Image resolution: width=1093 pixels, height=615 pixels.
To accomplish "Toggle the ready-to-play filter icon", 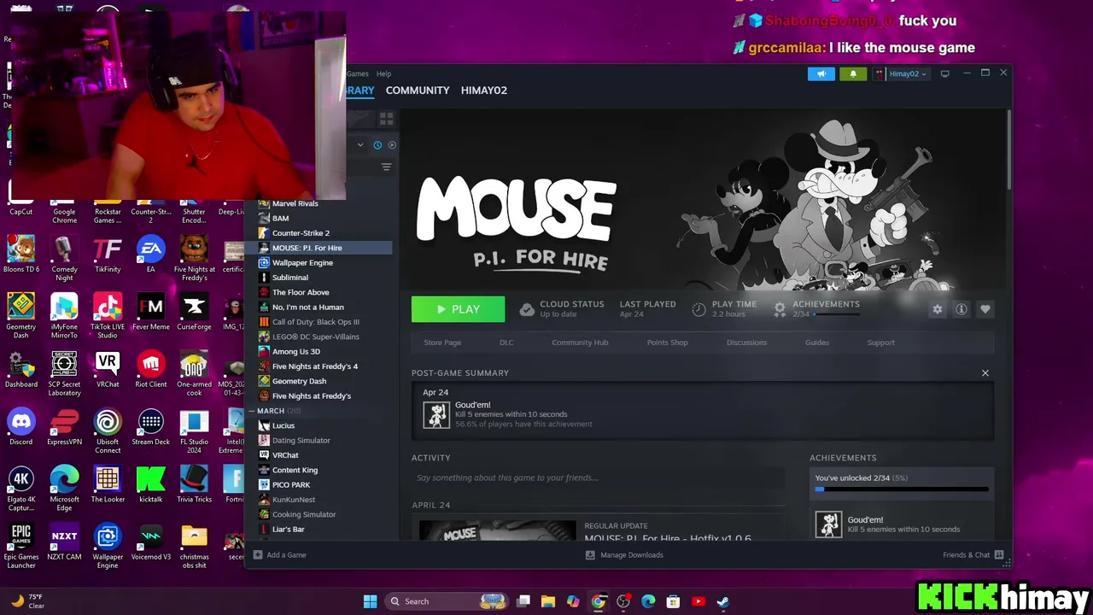I will (x=392, y=145).
